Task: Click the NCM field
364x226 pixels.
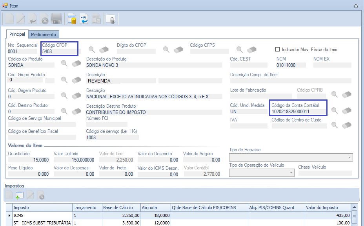Action: [291, 65]
